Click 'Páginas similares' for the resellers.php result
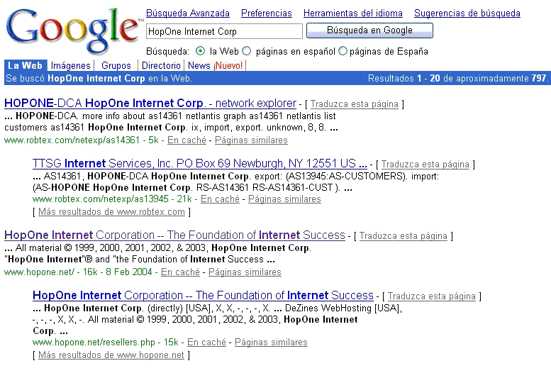The width and height of the screenshot is (551, 373). [271, 342]
